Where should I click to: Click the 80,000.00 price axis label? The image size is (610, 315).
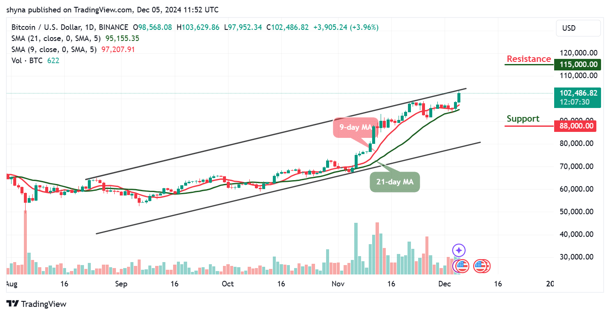(x=577, y=143)
